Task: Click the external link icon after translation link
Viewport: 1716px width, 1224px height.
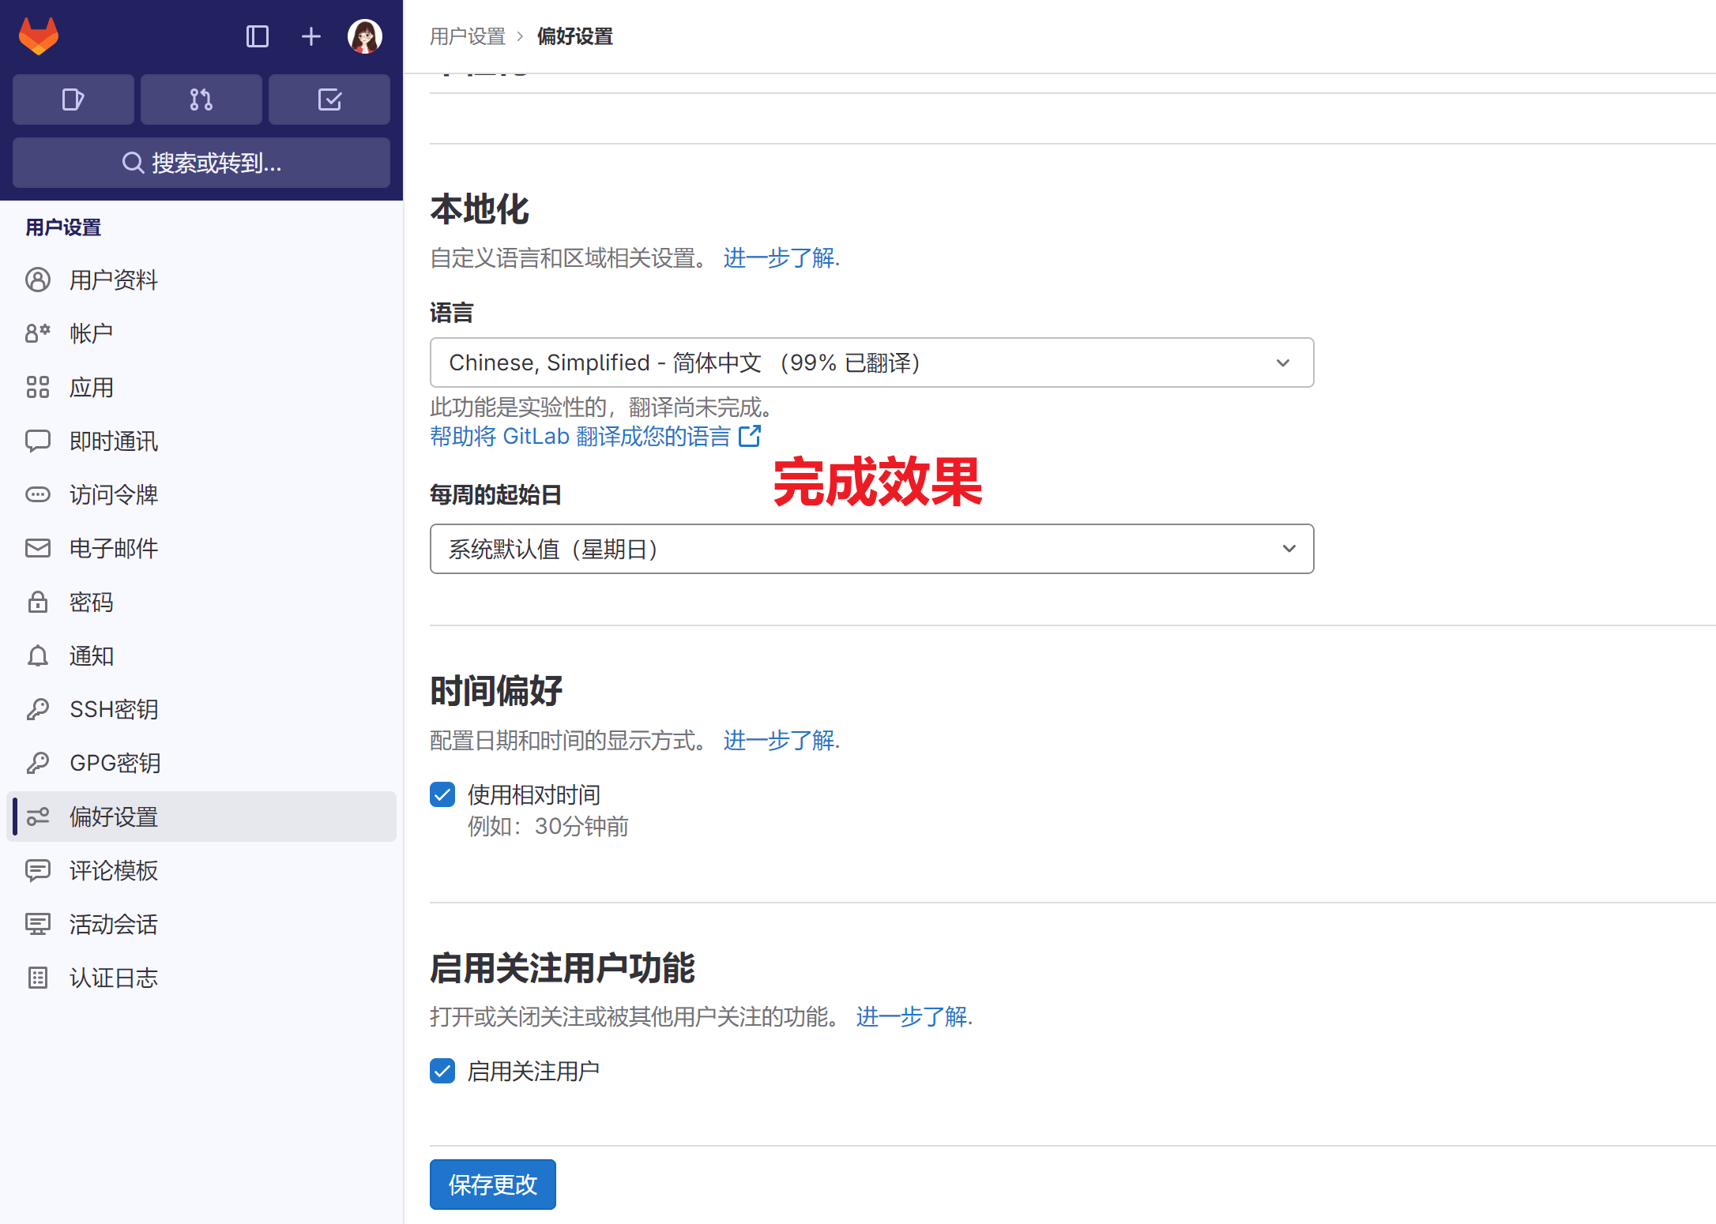Action: tap(749, 436)
